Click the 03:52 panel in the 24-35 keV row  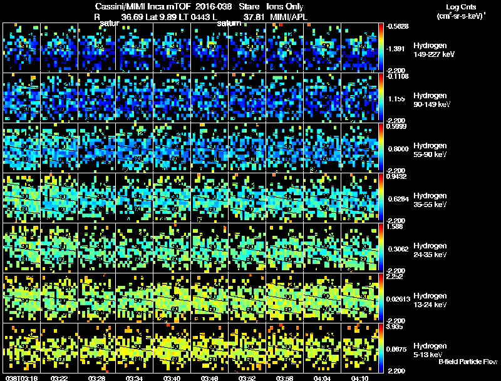coord(247,248)
